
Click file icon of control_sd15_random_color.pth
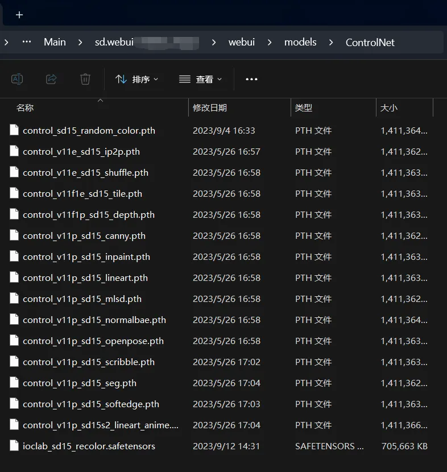tap(14, 130)
